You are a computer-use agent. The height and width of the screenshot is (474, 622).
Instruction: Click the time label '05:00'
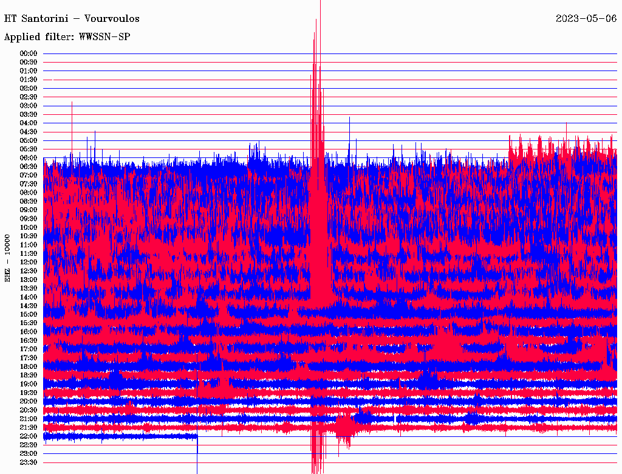29,140
